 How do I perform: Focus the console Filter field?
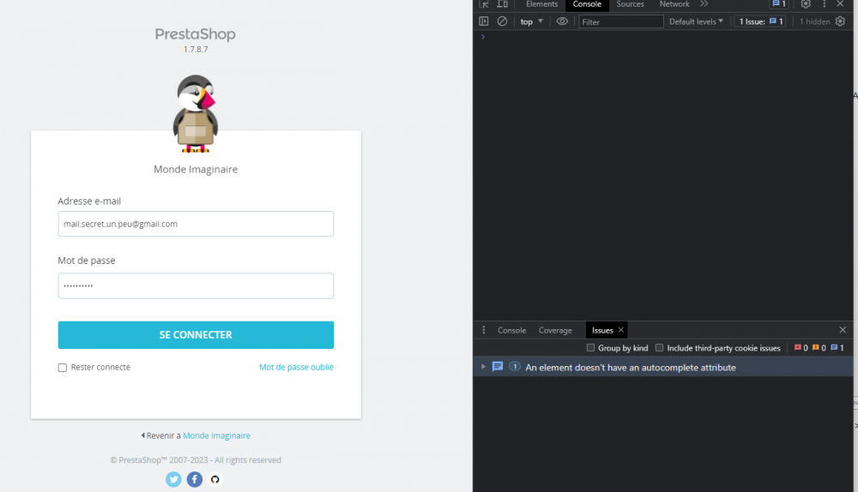point(620,22)
